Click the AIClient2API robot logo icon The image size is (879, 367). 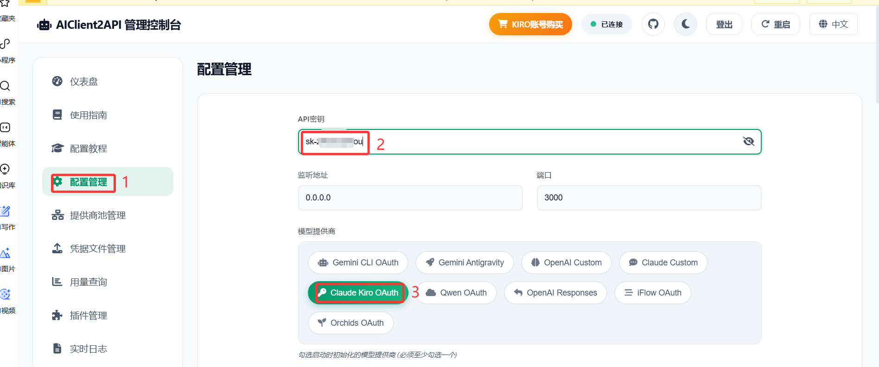pos(44,25)
